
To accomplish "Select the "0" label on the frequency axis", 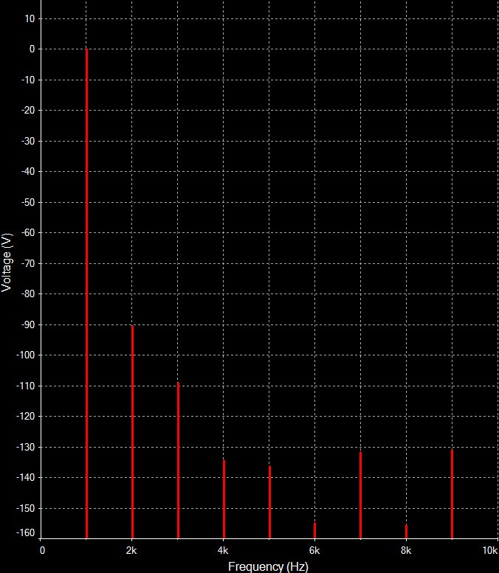I will point(42,550).
